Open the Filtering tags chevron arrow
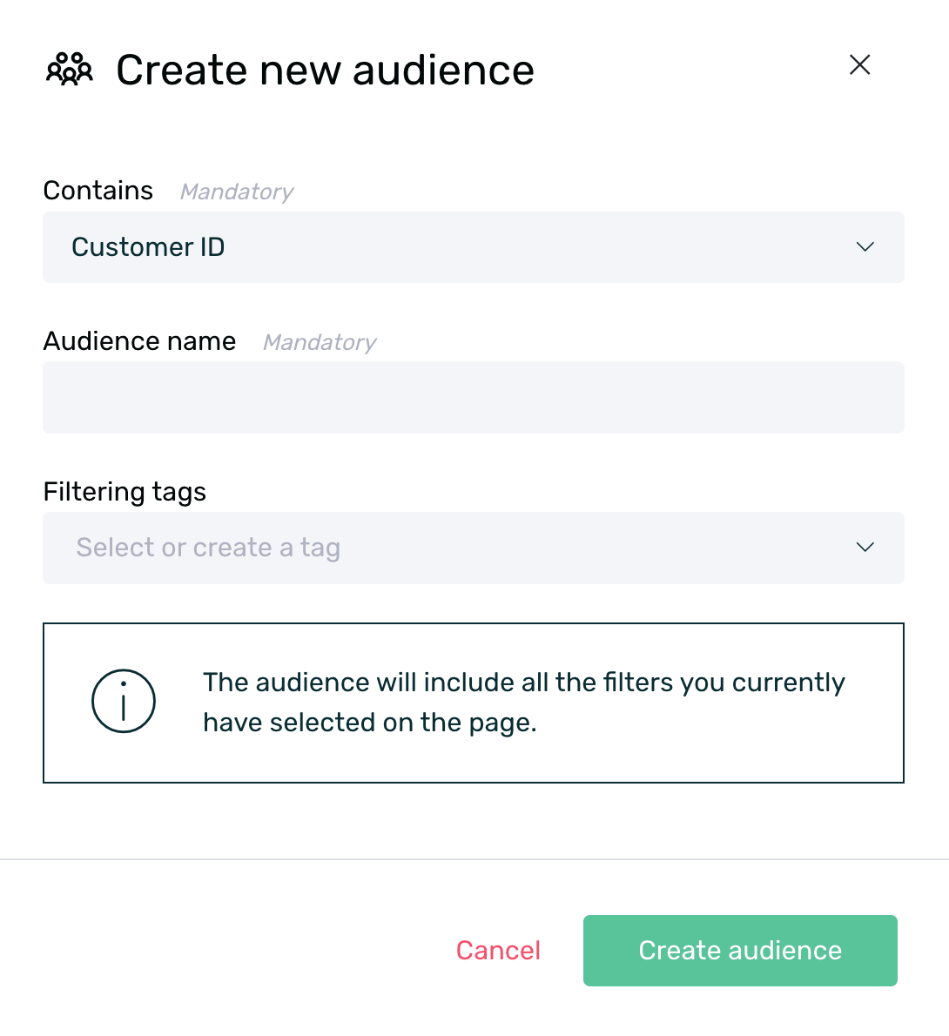This screenshot has width=949, height=1036. click(865, 548)
